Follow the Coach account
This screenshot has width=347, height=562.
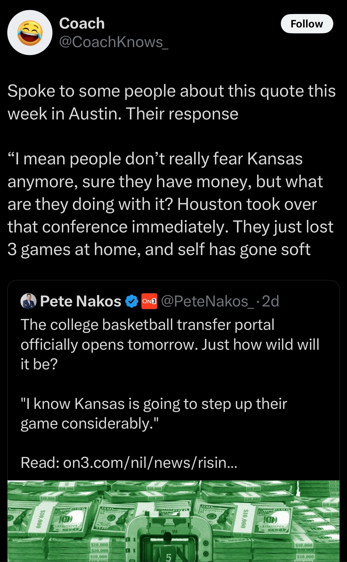pos(307,24)
